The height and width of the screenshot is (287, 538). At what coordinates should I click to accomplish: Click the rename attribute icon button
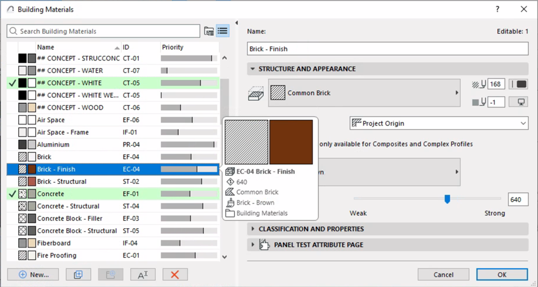(x=143, y=275)
